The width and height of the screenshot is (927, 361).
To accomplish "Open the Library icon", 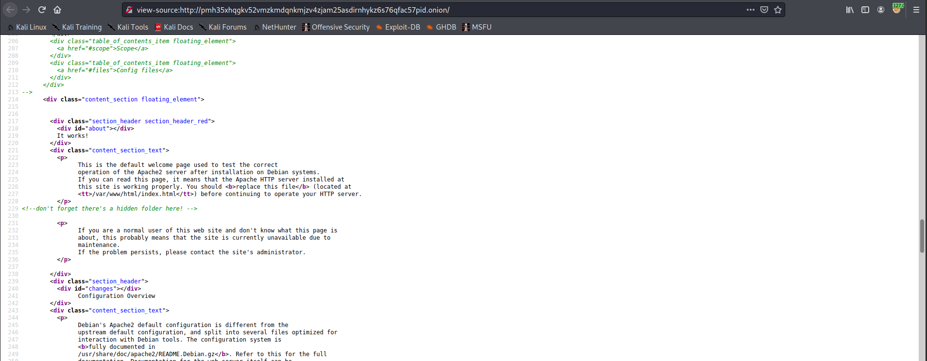I will 850,10.
